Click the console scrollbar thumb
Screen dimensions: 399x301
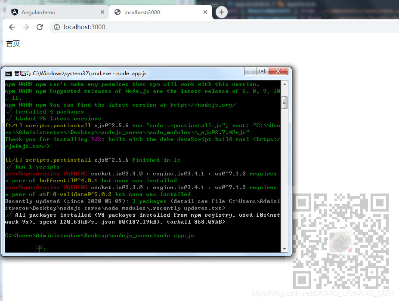point(284,102)
